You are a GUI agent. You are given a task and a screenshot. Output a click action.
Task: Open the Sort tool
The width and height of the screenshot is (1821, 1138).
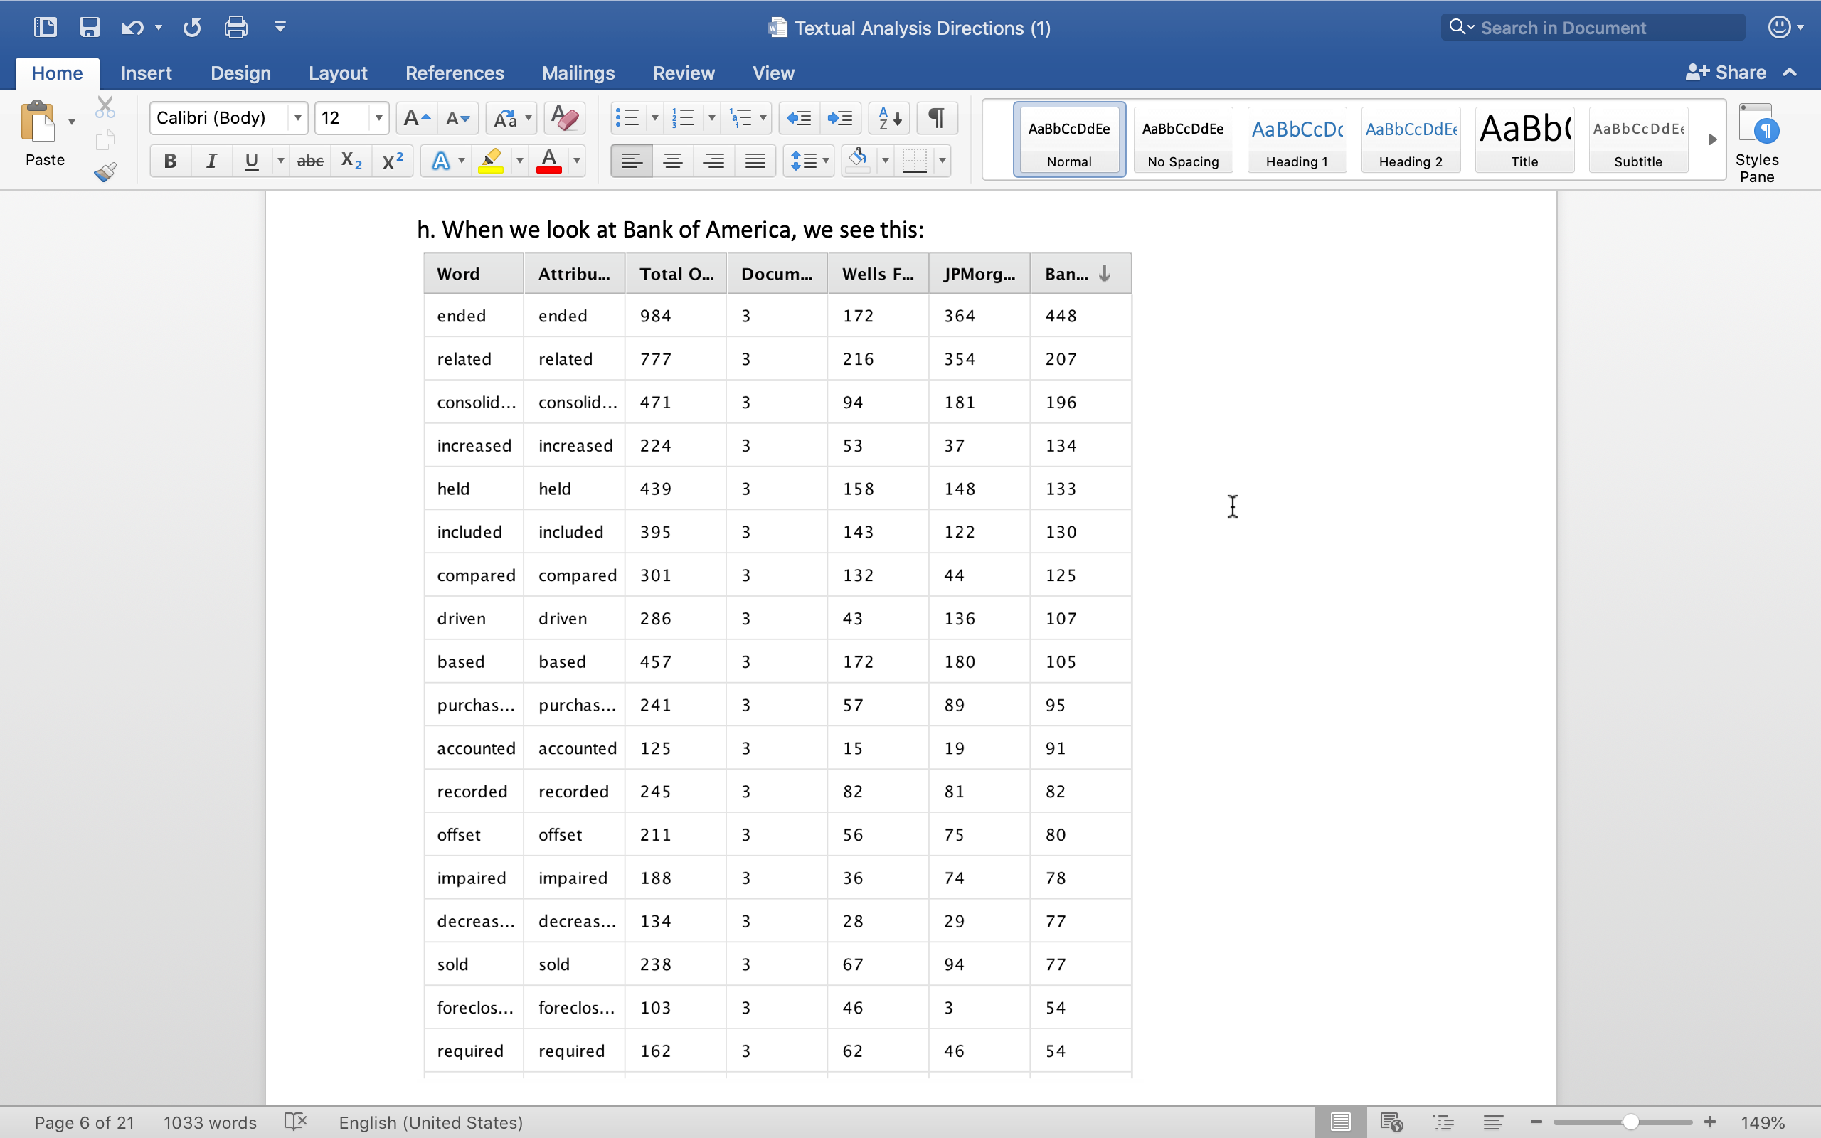(888, 118)
